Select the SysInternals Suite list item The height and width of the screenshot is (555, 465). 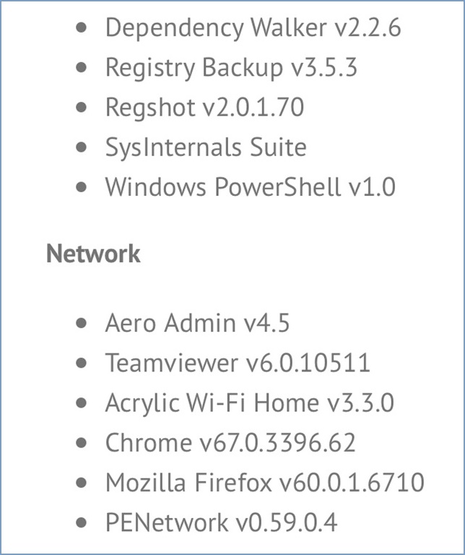(x=206, y=147)
